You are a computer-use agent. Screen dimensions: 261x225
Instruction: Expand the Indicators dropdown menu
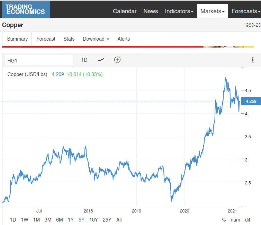coord(179,11)
